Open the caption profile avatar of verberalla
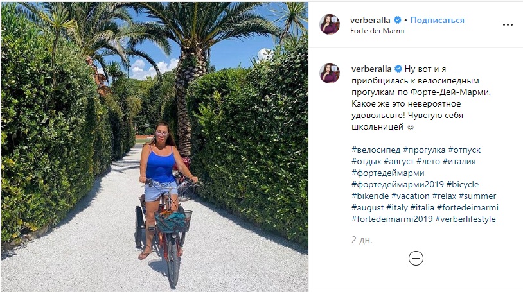523x292 pixels. pos(330,73)
